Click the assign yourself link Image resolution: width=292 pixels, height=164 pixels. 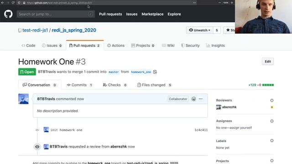241,128
